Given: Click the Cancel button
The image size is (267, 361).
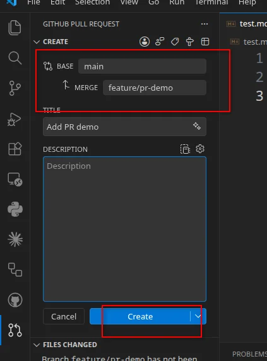Looking at the screenshot, I should point(64,316).
